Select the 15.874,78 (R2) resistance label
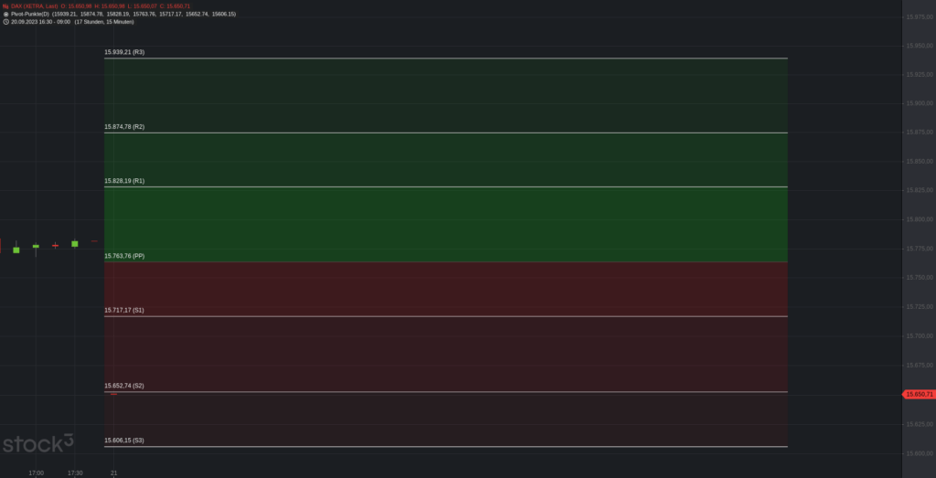 tap(124, 127)
